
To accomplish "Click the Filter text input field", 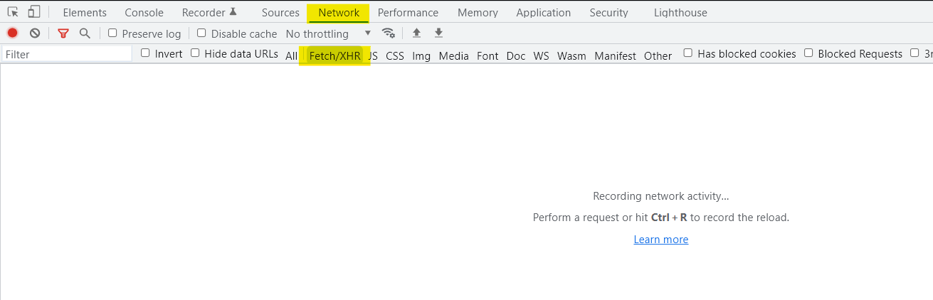I will coord(67,54).
